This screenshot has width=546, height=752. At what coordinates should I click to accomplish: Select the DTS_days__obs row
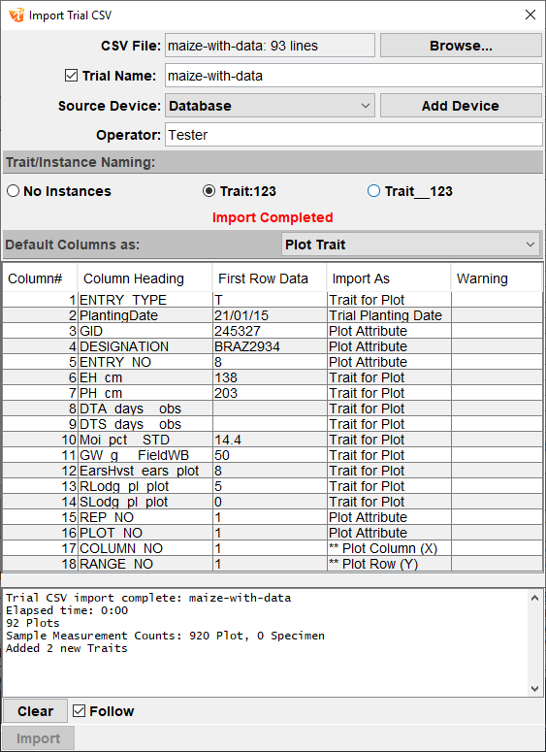click(273, 424)
